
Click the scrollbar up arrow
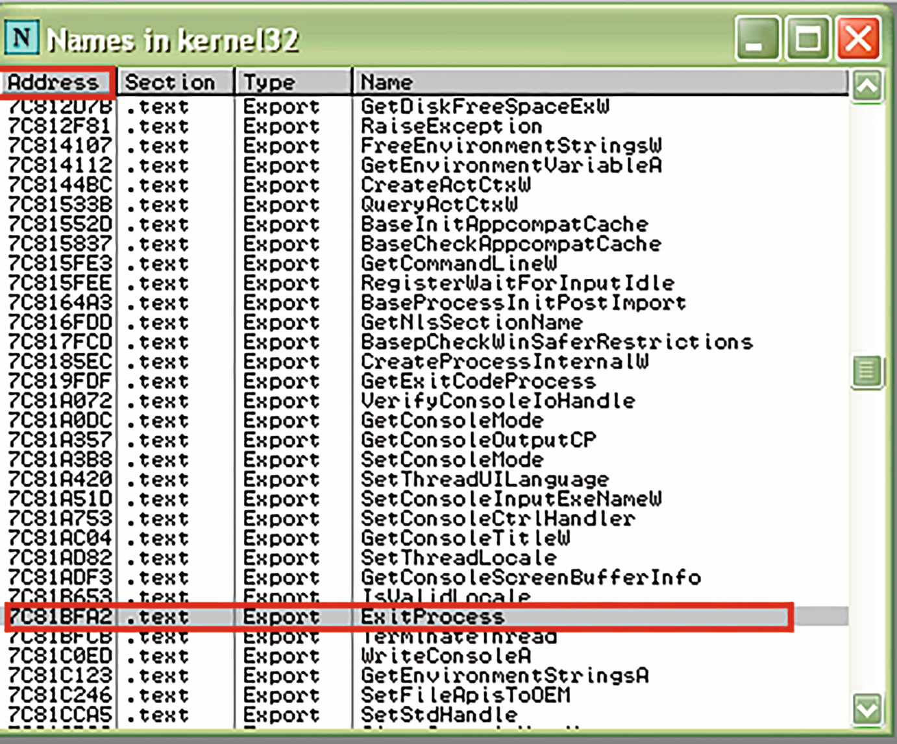868,85
